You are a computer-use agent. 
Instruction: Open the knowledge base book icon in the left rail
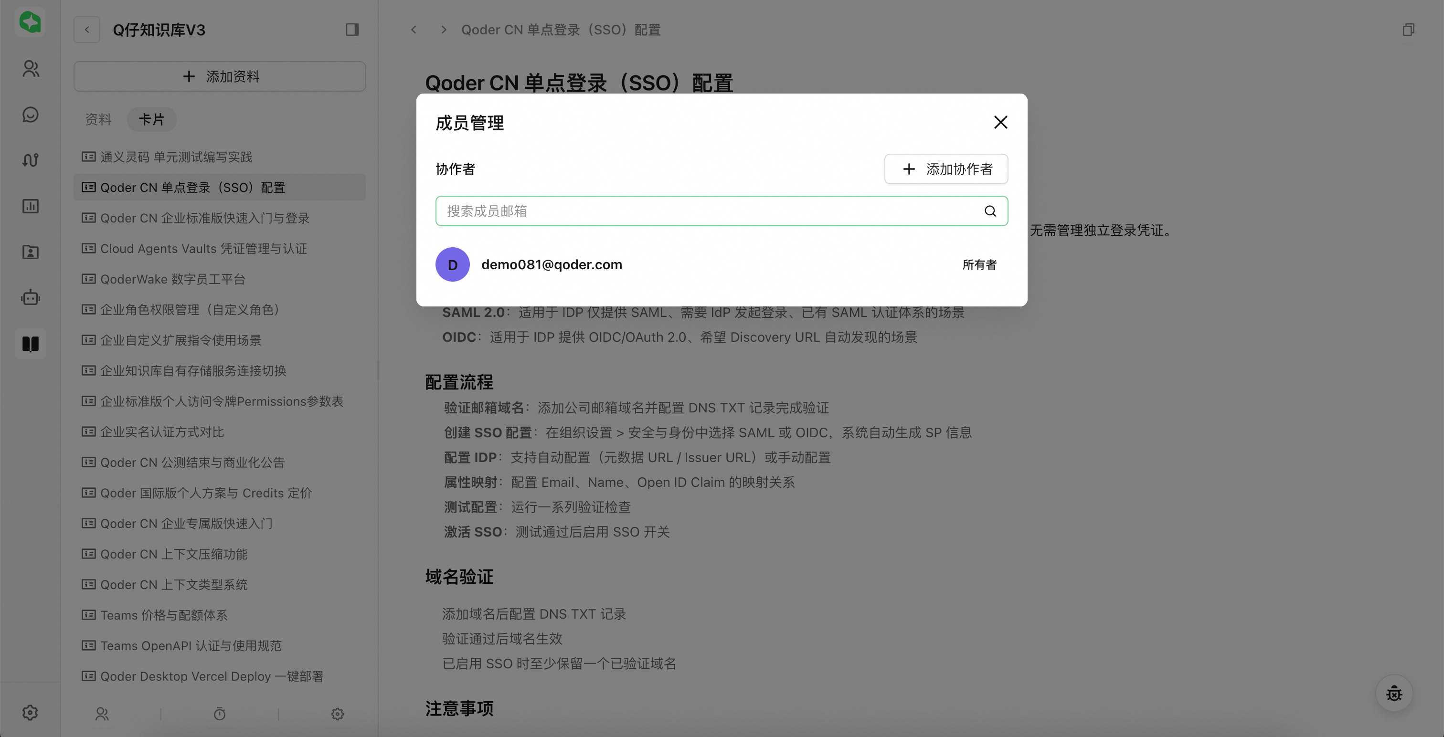[x=30, y=344]
